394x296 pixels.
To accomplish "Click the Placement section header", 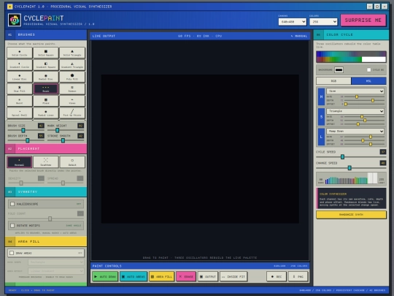I will 46,149.
